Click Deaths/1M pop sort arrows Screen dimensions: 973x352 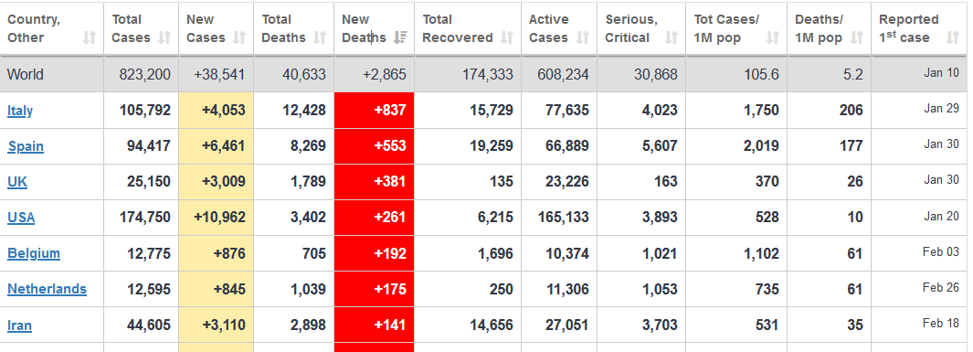857,37
